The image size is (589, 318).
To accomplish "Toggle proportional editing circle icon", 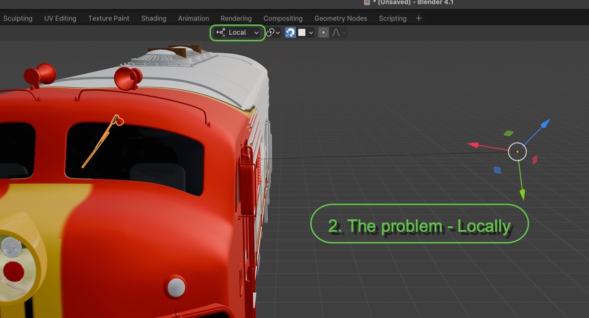I will tap(323, 33).
